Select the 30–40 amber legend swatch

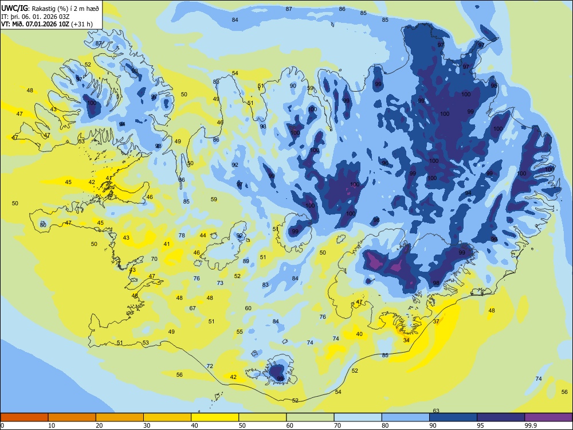167,417
